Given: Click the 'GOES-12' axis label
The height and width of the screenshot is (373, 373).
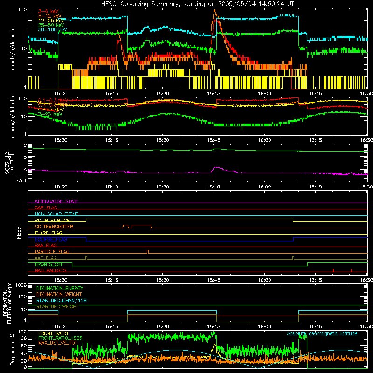Looking at the screenshot, I should [x=7, y=163].
